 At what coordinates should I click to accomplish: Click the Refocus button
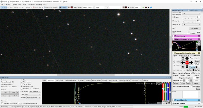coord(176,83)
